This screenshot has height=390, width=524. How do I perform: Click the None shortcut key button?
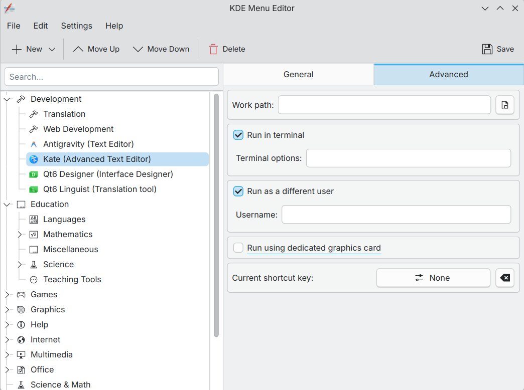click(x=433, y=278)
